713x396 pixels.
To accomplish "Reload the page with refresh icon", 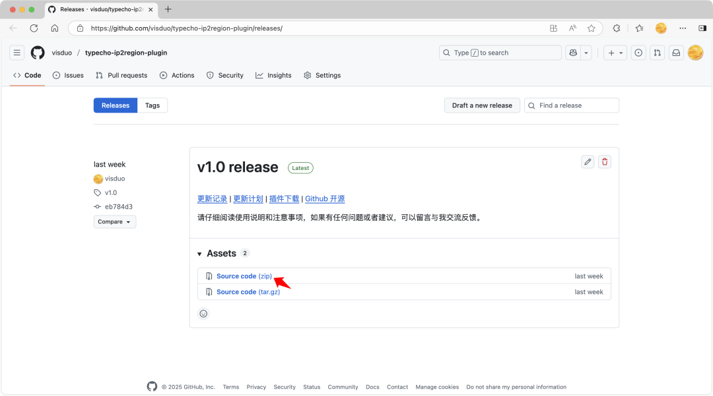I will pyautogui.click(x=34, y=28).
